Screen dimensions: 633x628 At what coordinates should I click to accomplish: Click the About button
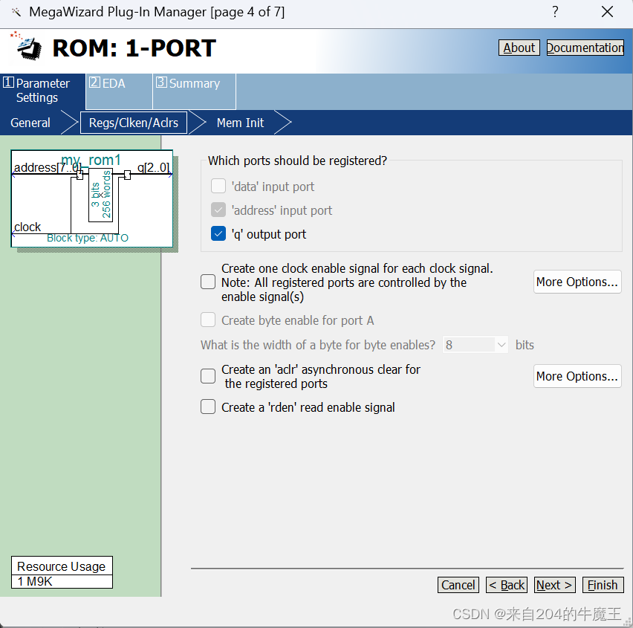pyautogui.click(x=519, y=48)
